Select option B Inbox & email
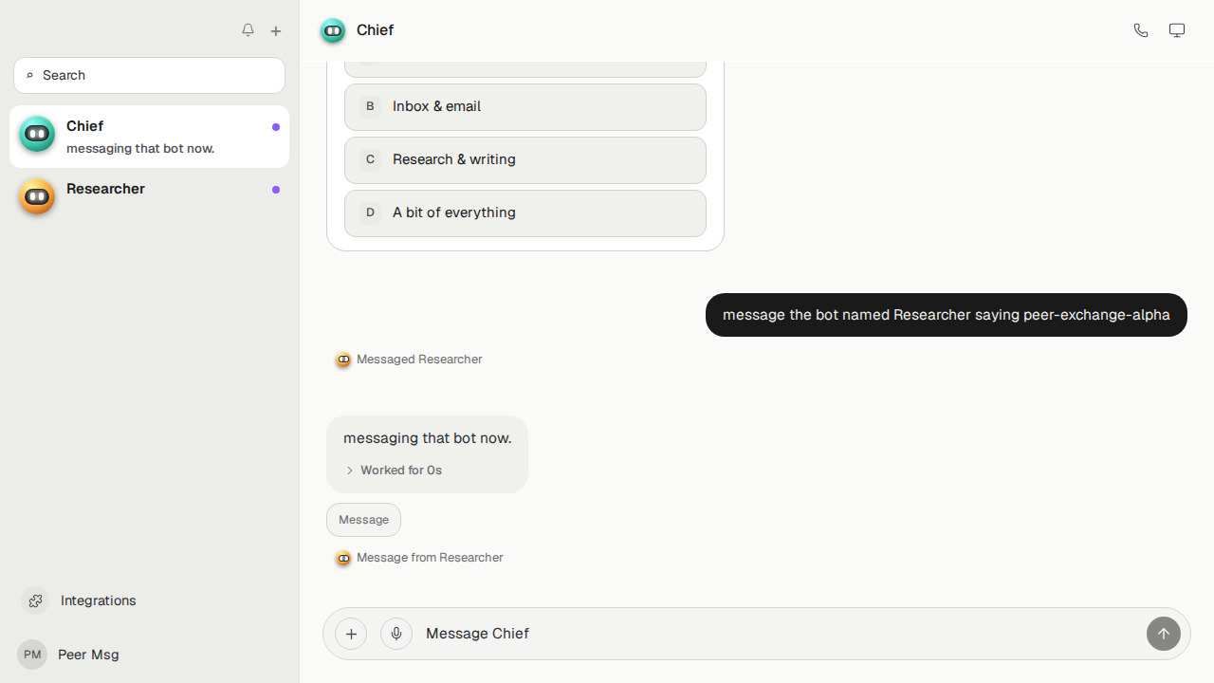 pyautogui.click(x=525, y=107)
